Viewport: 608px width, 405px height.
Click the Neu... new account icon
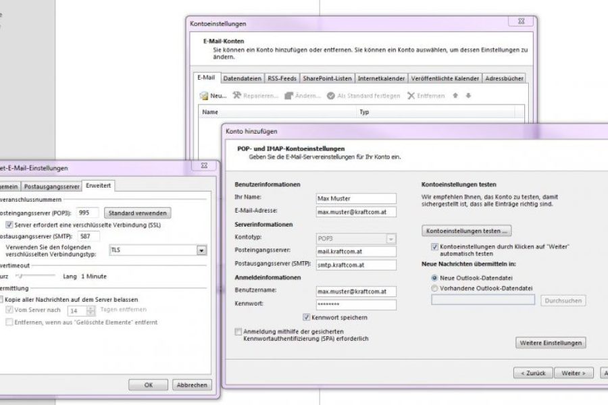(x=203, y=96)
